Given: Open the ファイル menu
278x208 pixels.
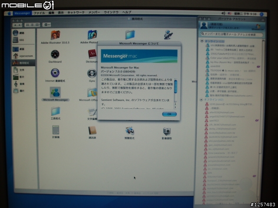Looking at the screenshot, I should pos(39,13).
